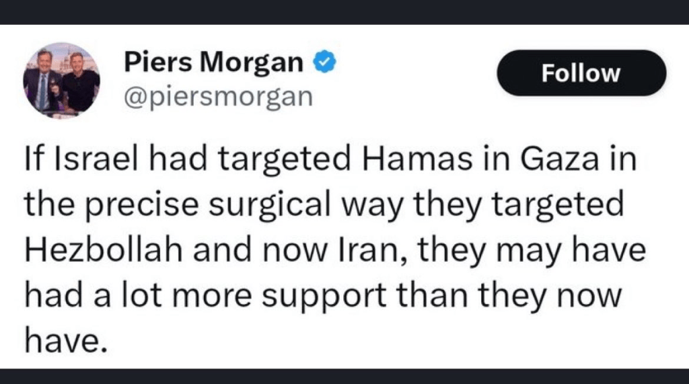Viewport: 689px width, 384px height.
Task: Click the blue verified checkmark badge
Action: tap(326, 64)
